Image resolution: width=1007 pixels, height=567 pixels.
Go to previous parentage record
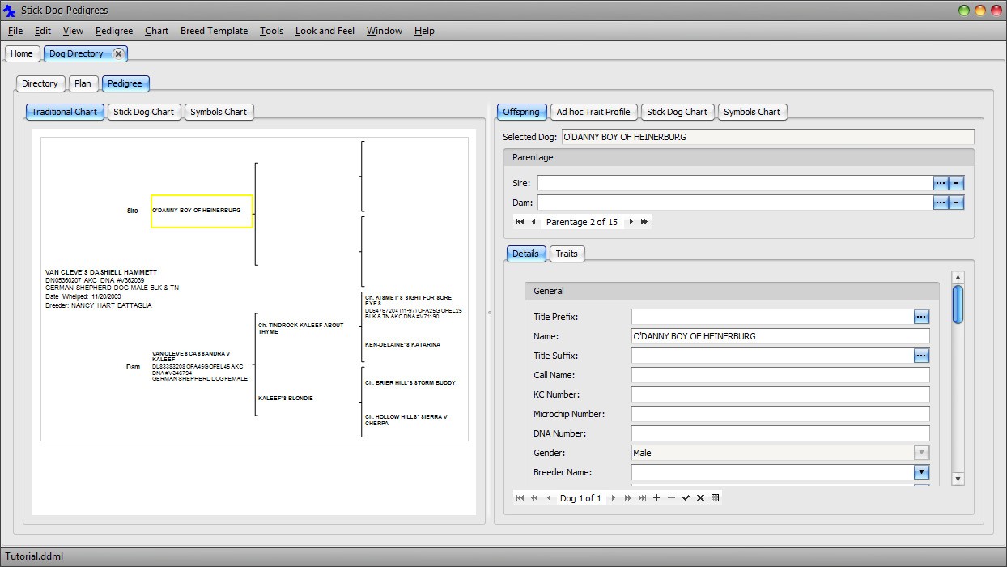tap(533, 222)
